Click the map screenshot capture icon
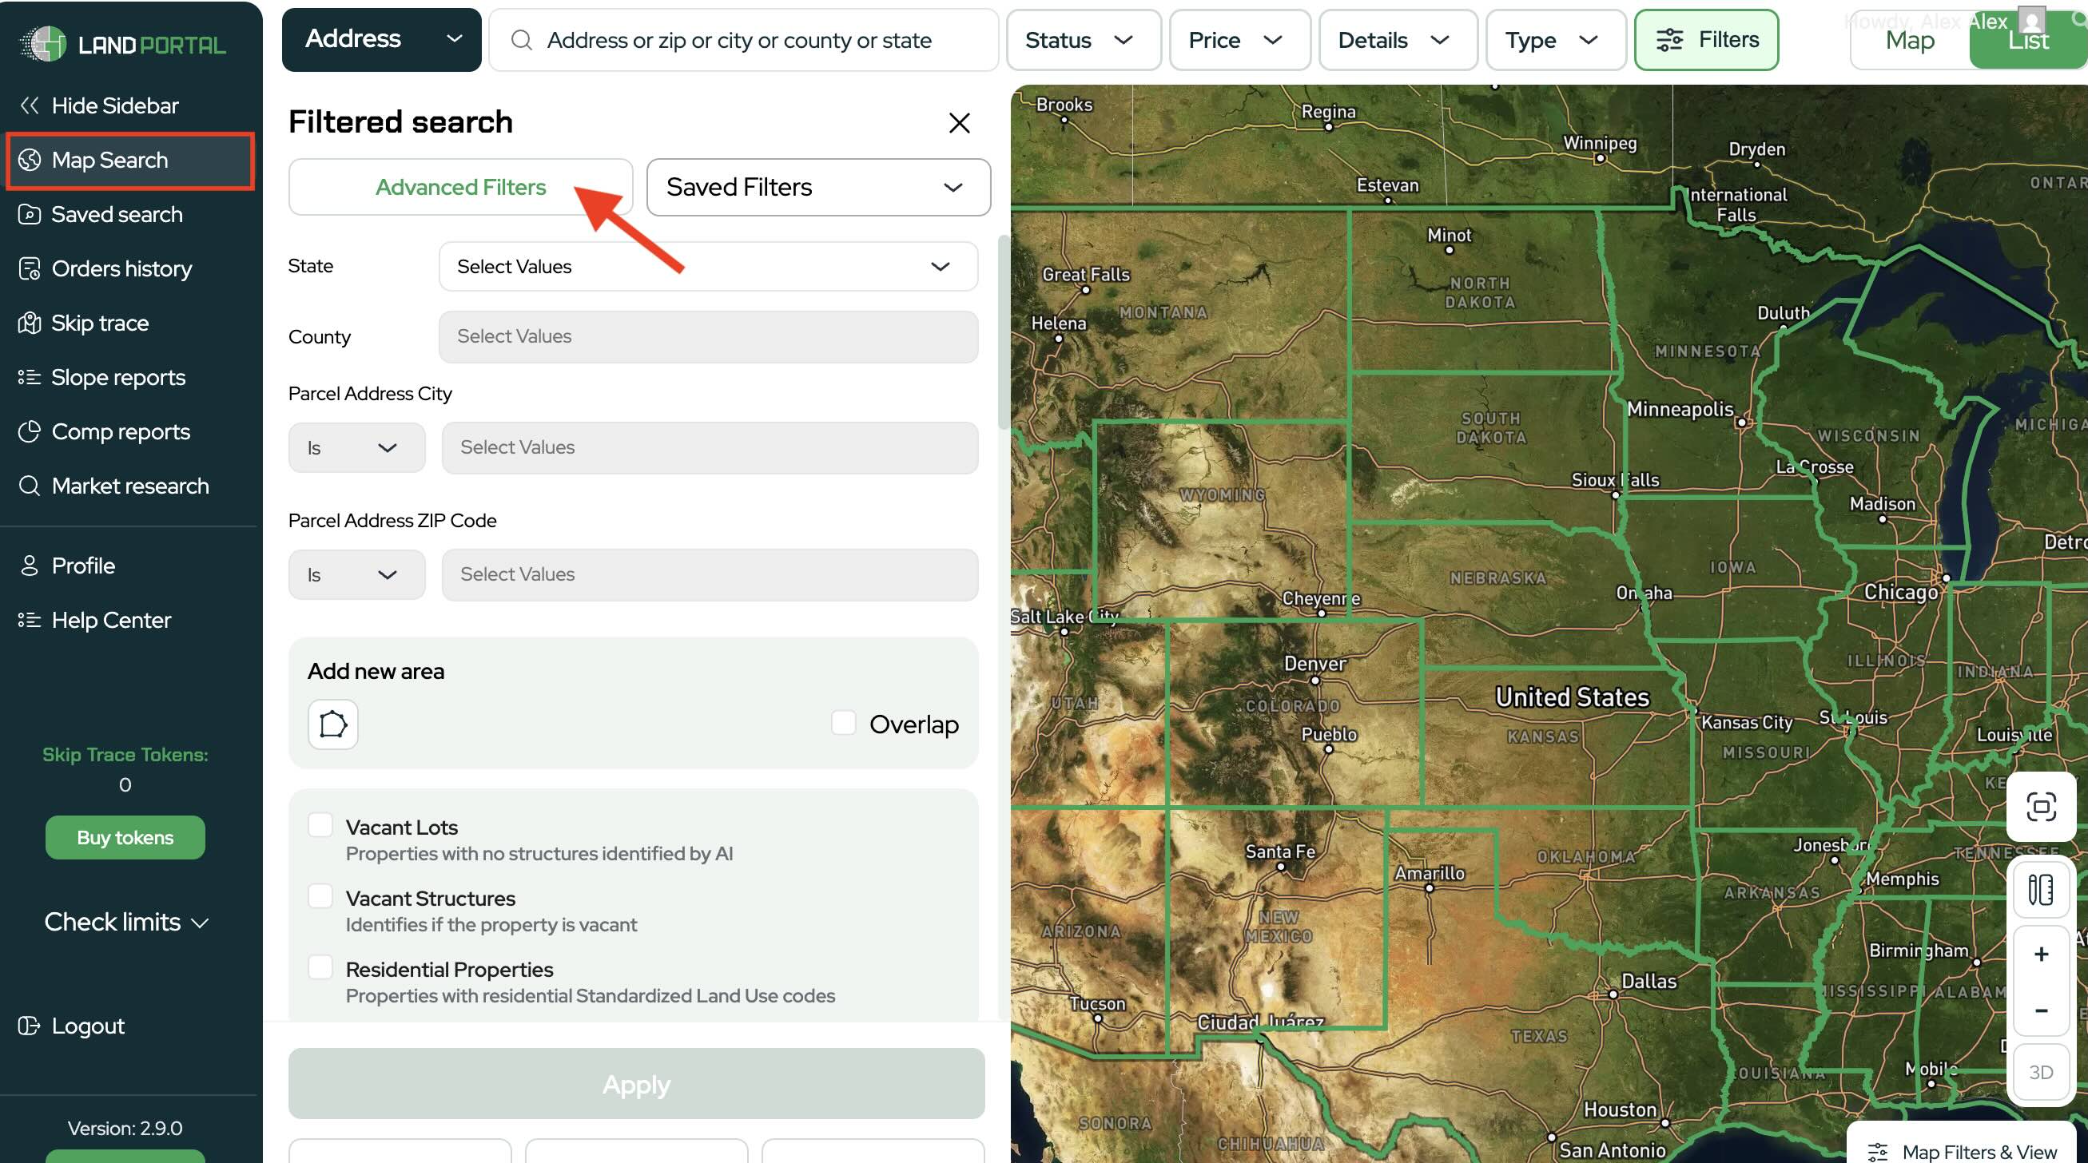2088x1163 pixels. pyautogui.click(x=2040, y=807)
